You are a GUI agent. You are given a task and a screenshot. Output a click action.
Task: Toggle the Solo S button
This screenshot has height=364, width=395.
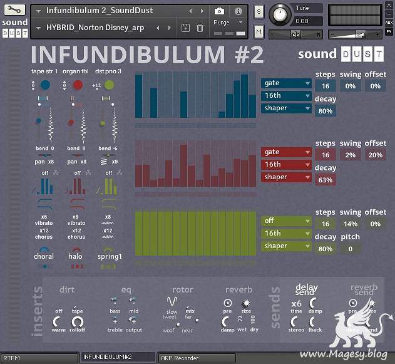pyautogui.click(x=259, y=12)
